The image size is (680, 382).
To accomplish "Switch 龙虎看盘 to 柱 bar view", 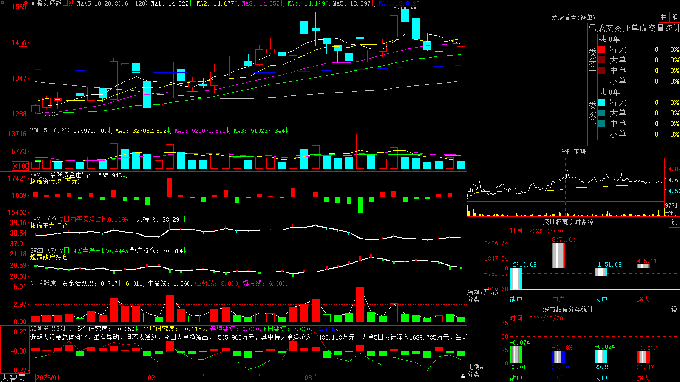I will (x=664, y=17).
